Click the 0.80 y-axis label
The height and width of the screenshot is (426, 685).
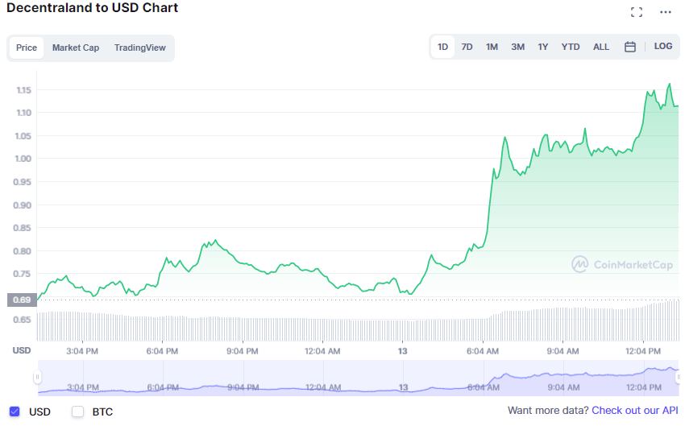pyautogui.click(x=23, y=251)
